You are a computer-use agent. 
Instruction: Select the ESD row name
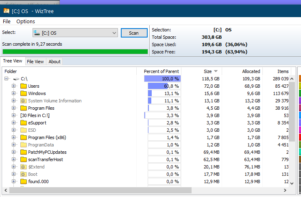[32, 130]
